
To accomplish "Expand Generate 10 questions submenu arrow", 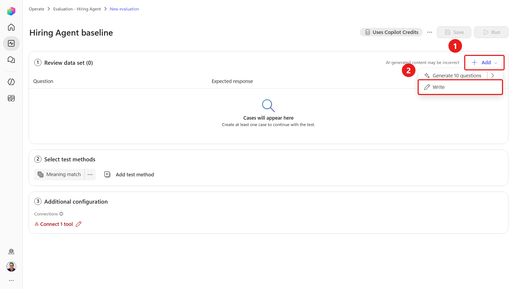I will click(x=493, y=75).
